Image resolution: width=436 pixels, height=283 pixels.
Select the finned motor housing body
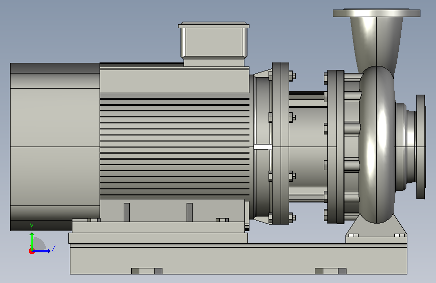point(175,131)
